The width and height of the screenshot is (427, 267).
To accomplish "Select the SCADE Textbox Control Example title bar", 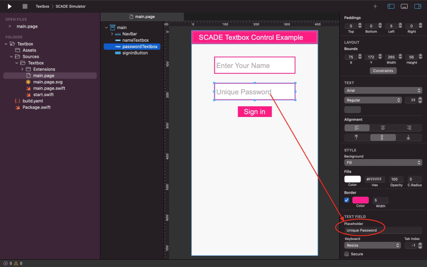I will click(x=255, y=37).
